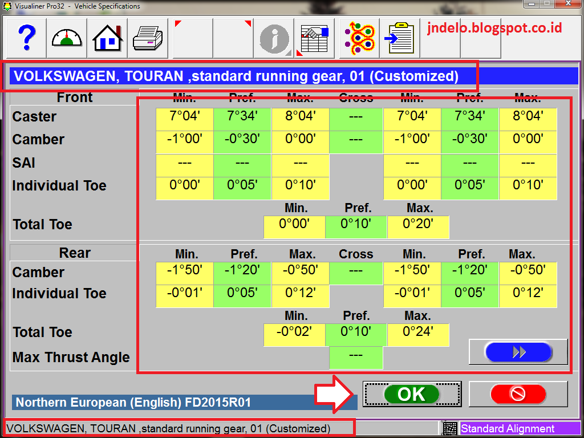Select the VOLKSWAGEN TOURAN title bar entry
The image size is (584, 438).
click(x=240, y=75)
